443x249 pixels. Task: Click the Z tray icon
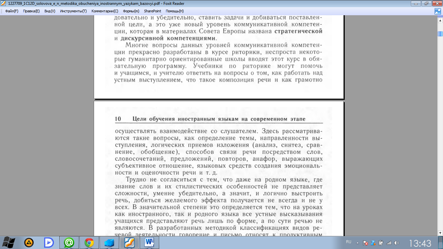(373, 243)
